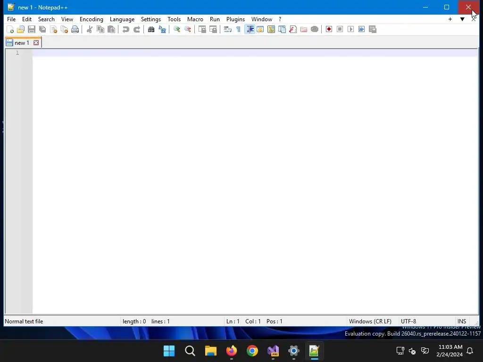Close current document using toolbar icon

click(53, 29)
